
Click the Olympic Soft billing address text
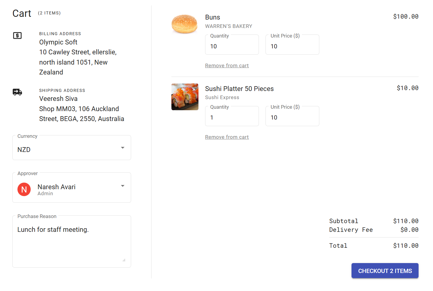click(58, 42)
